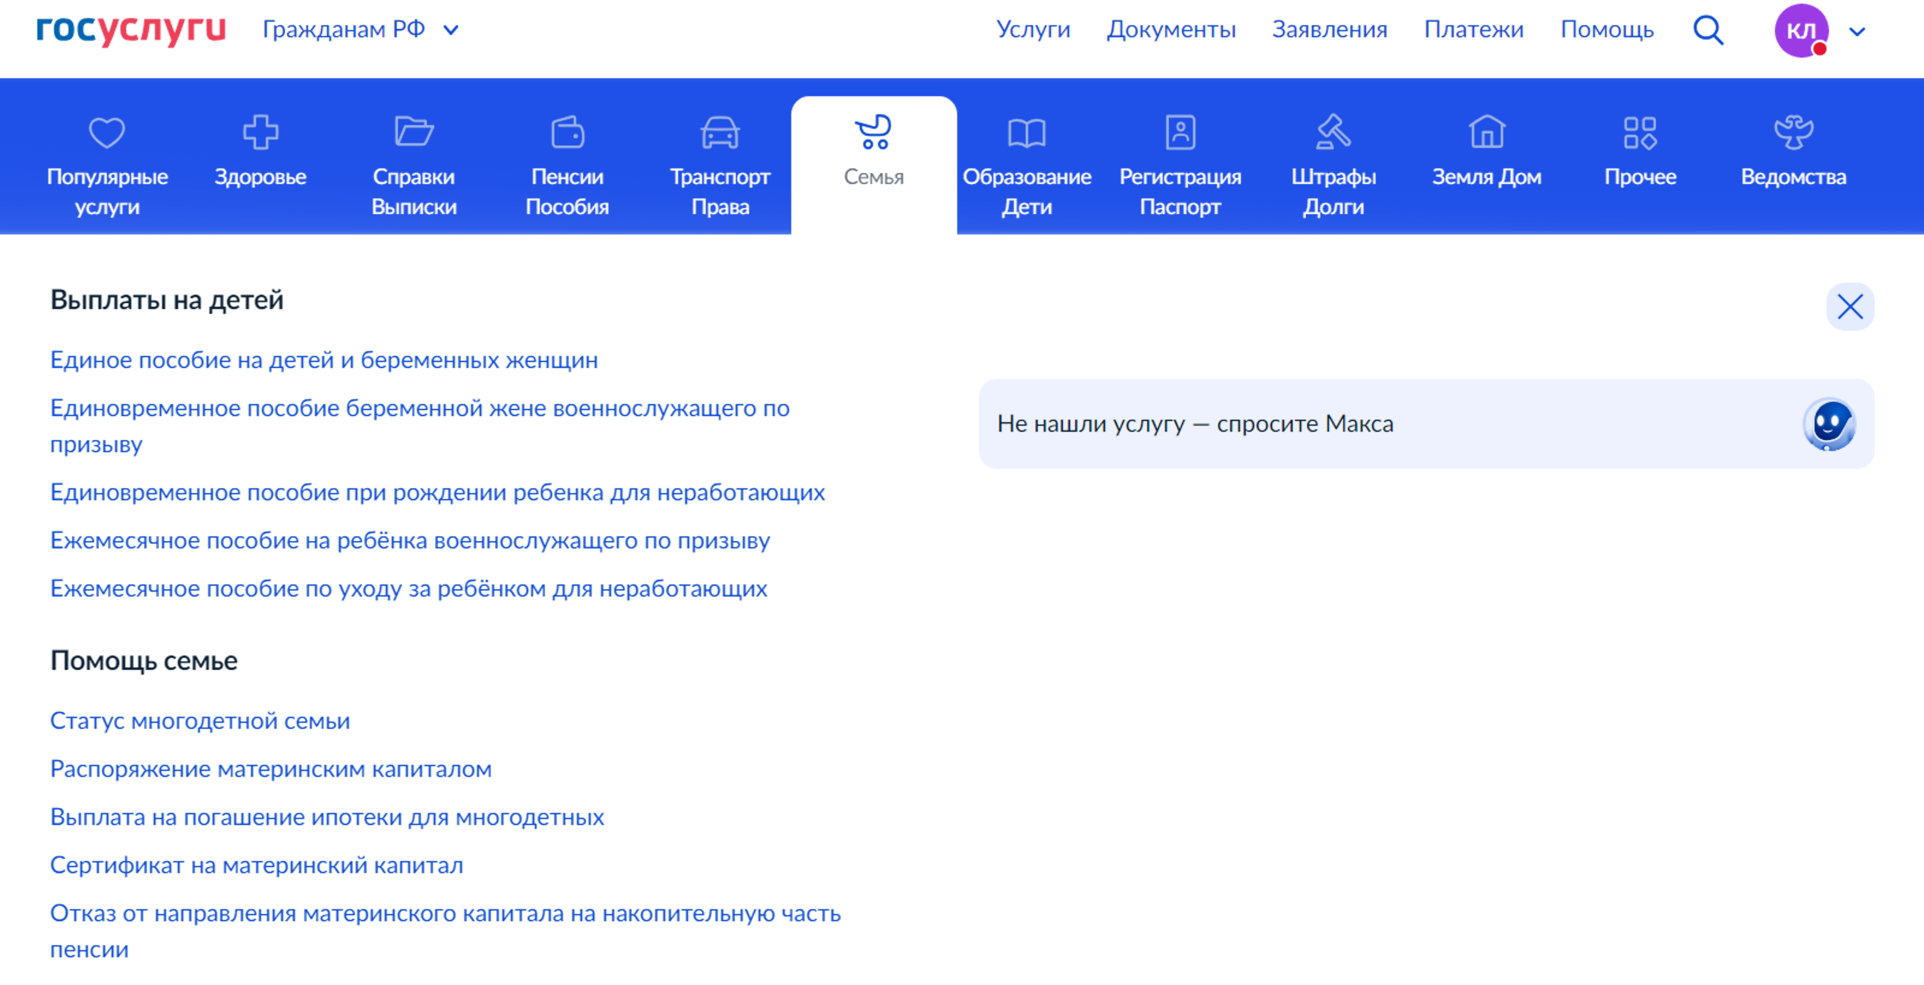1924x985 pixels.
Task: Click the Земля Дом tab label
Action: [x=1486, y=177]
